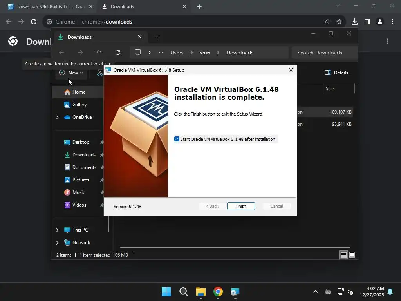
Task: Click the Size column header
Action: [339, 89]
